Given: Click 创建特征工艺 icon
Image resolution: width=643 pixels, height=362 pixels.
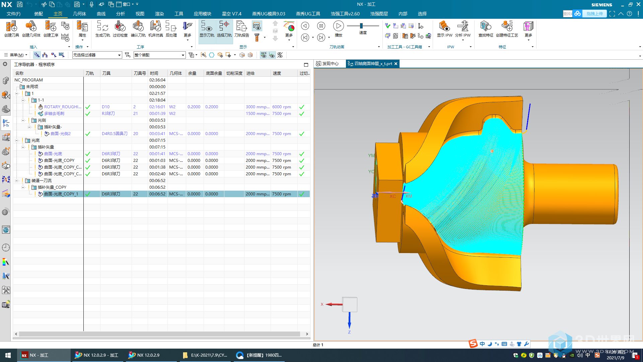Looking at the screenshot, I should pyautogui.click(x=507, y=29).
